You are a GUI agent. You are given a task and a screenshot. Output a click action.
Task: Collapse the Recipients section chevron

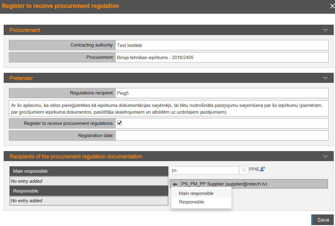(325, 157)
